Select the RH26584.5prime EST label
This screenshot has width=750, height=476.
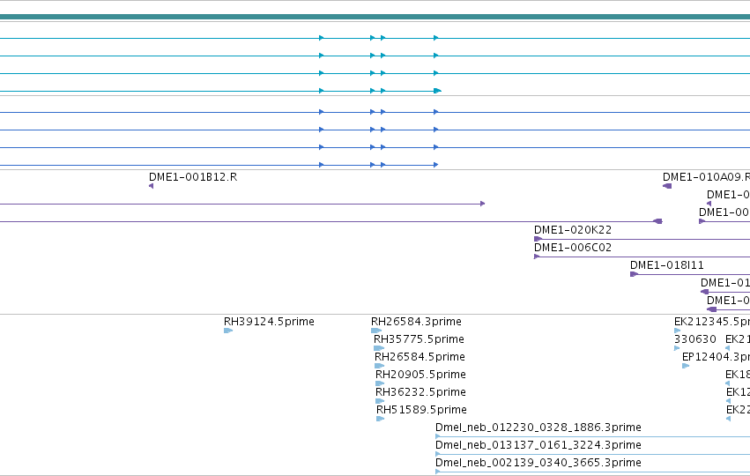420,357
